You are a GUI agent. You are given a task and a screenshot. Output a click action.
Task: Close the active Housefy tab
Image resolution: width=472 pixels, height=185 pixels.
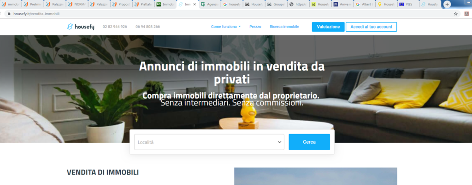point(195,4)
